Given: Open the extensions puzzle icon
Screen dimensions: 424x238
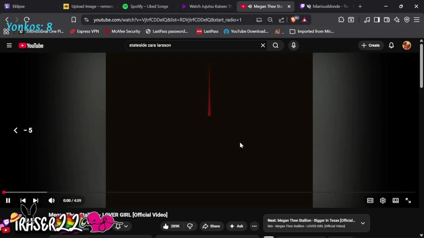Looking at the screenshot, I should click(x=341, y=20).
